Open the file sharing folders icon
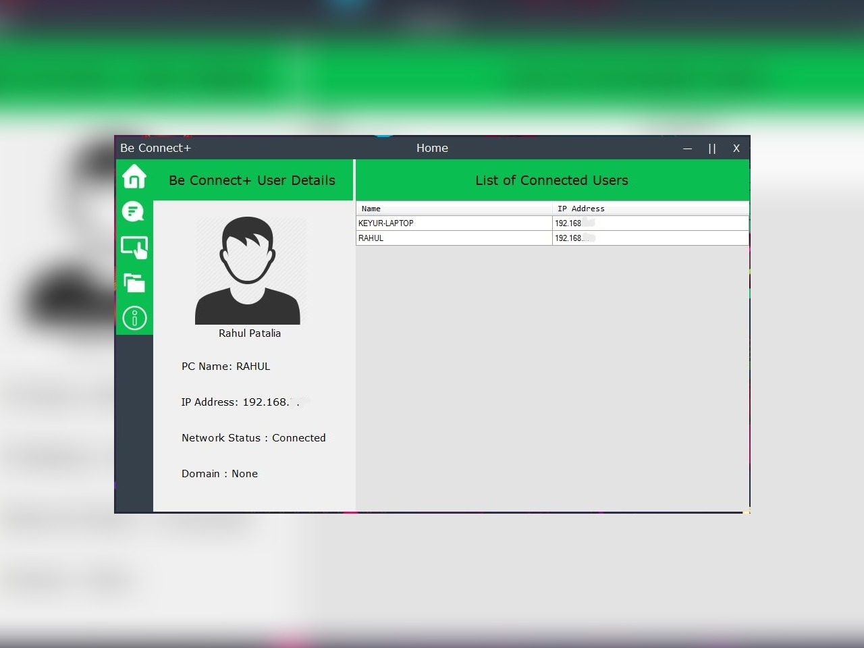 tap(134, 282)
